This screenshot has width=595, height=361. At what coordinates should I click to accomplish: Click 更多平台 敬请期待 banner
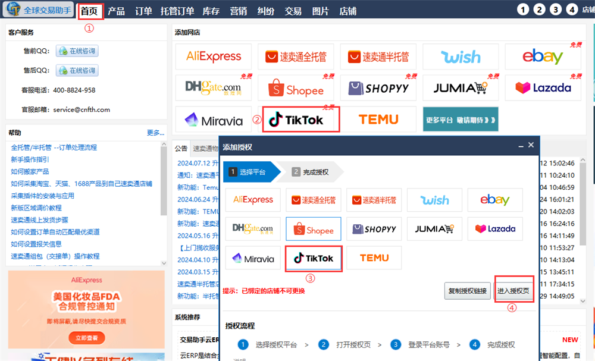click(461, 120)
